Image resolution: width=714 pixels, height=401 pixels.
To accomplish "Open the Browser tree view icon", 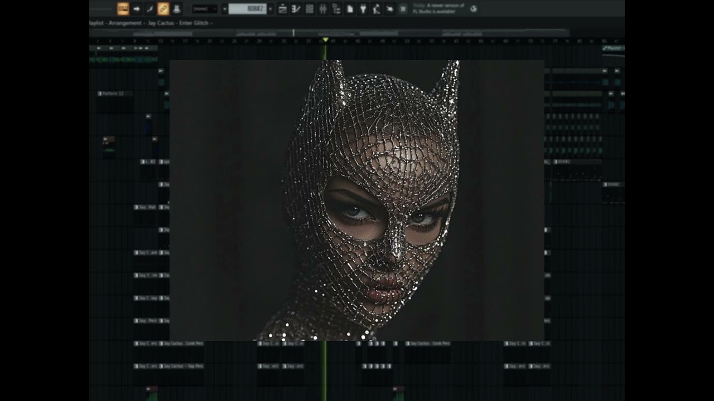I will 336,9.
